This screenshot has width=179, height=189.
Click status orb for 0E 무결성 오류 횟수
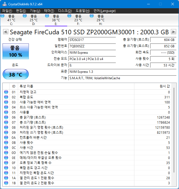pyautogui.click(x=6, y=158)
